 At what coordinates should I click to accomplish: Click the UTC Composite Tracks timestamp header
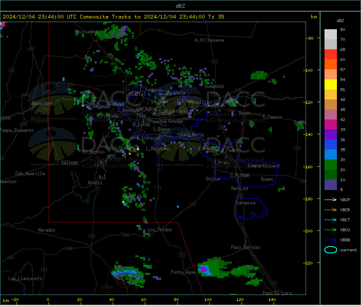point(113,17)
